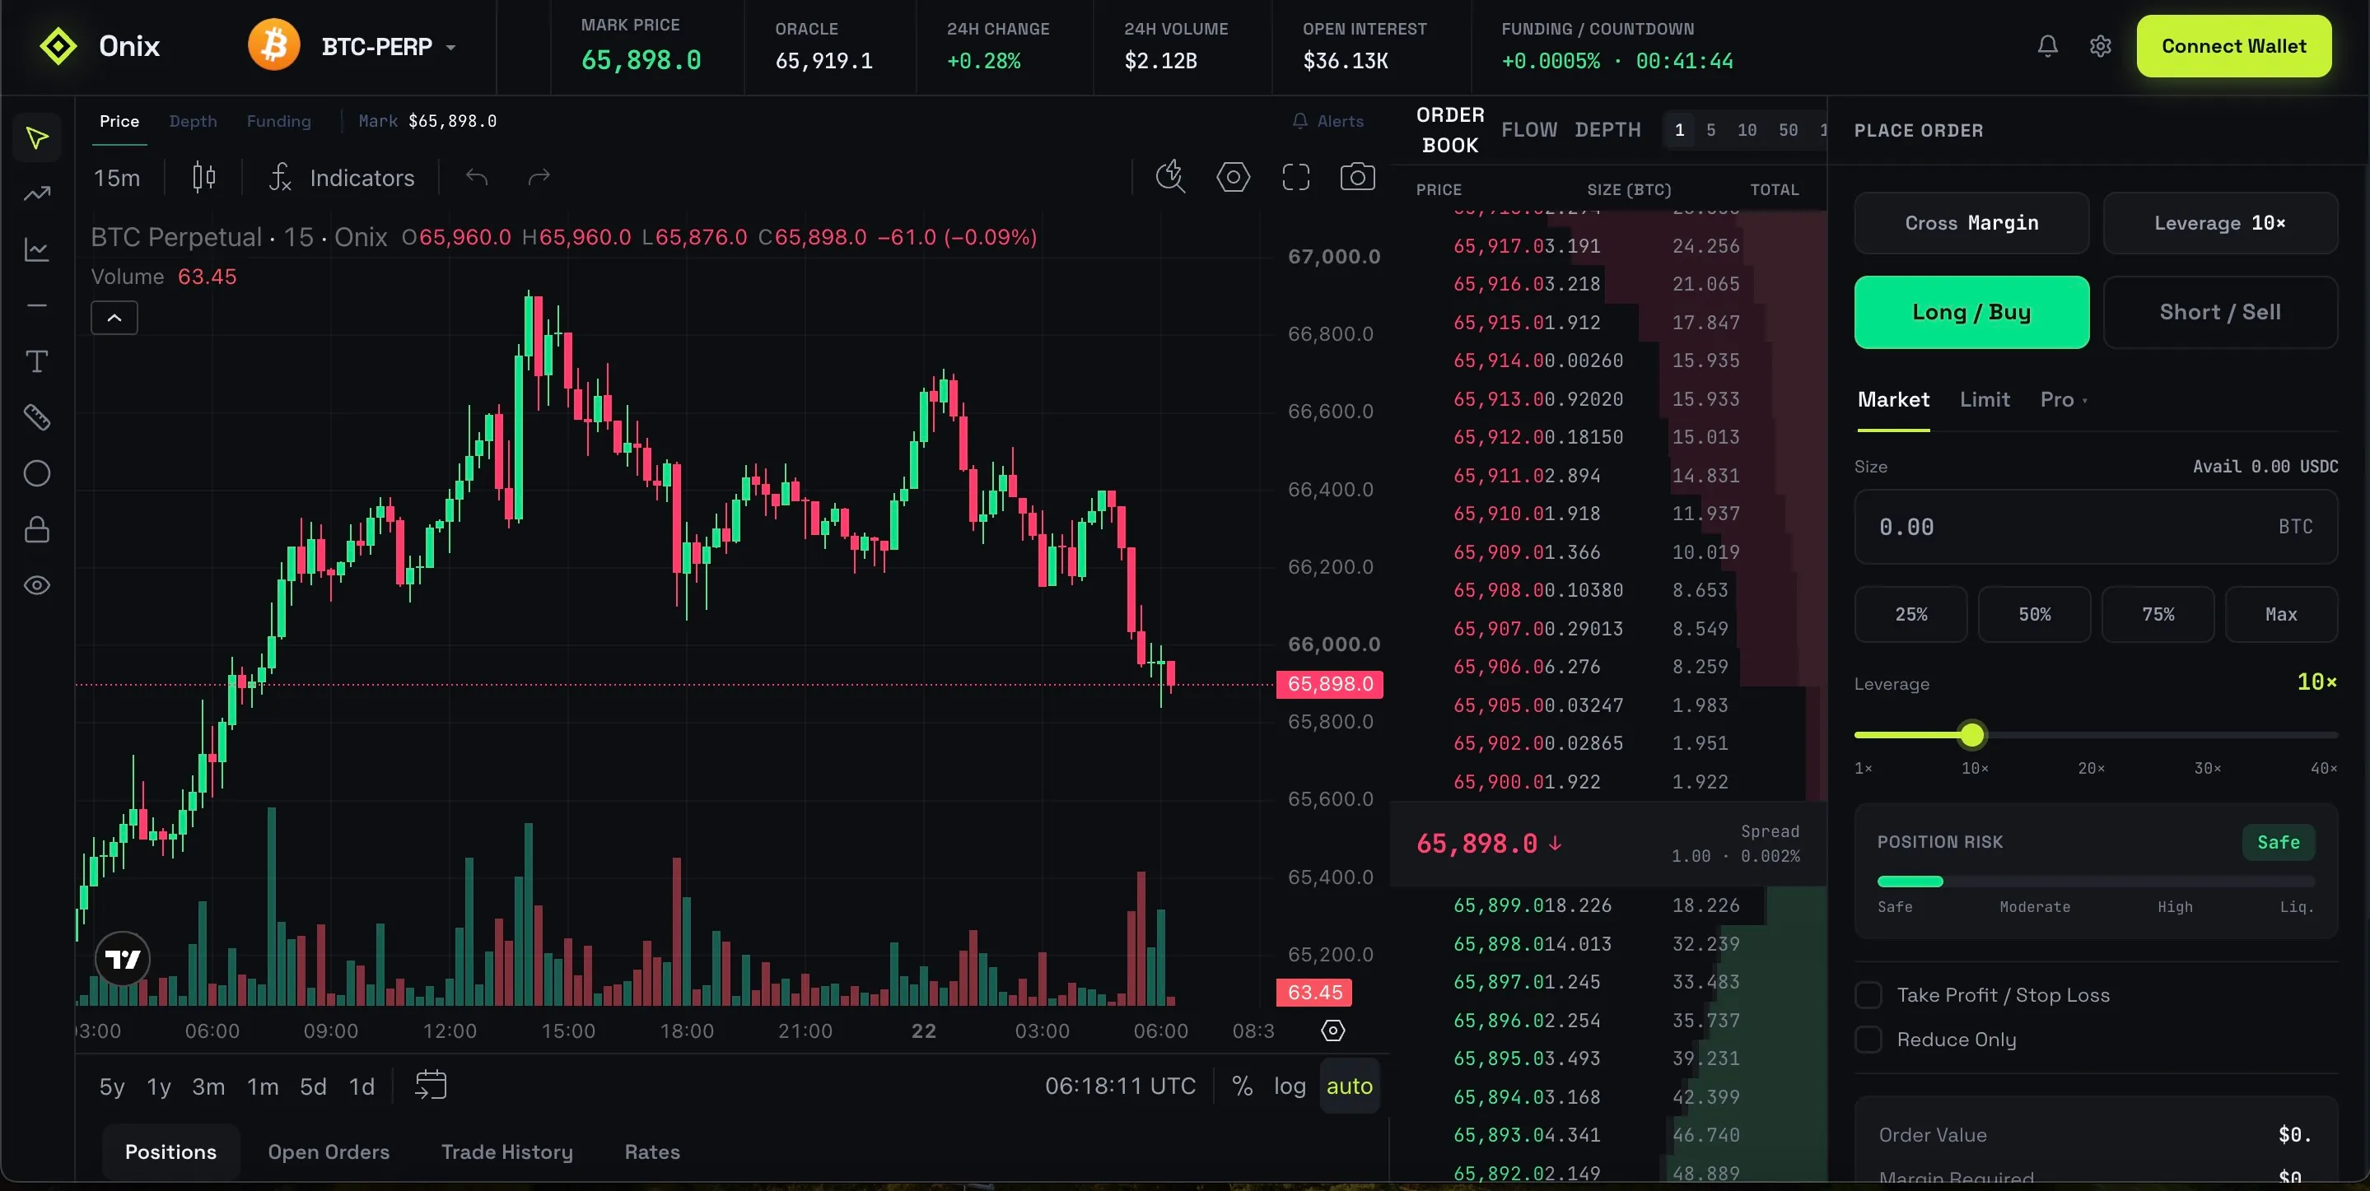Switch to Funding chart tab
This screenshot has height=1191, width=2370.
click(279, 121)
